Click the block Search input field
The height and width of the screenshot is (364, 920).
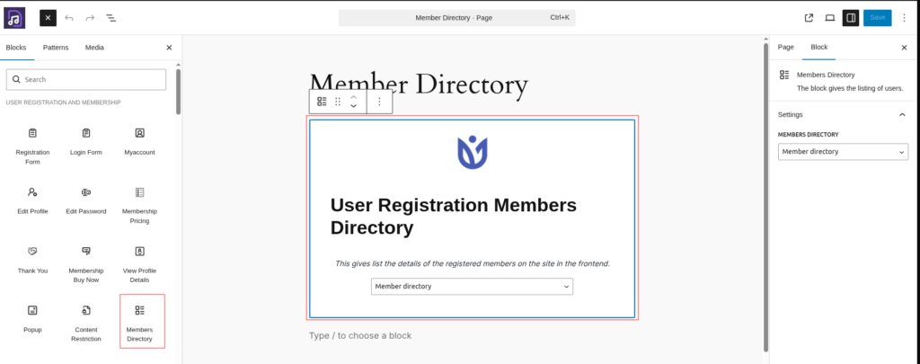(x=86, y=79)
